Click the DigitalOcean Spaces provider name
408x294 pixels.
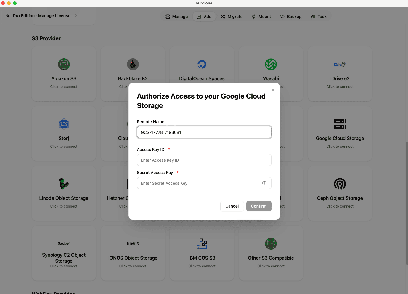(x=202, y=78)
